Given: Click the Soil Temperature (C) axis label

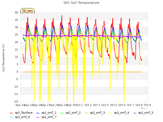Looking at the screenshot, I should 3,58.
